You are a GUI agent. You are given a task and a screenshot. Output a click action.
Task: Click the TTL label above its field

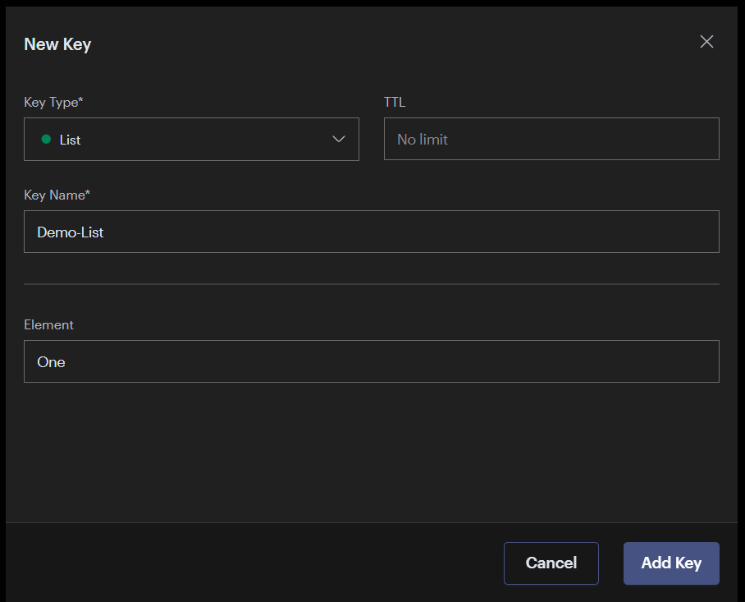click(x=395, y=102)
